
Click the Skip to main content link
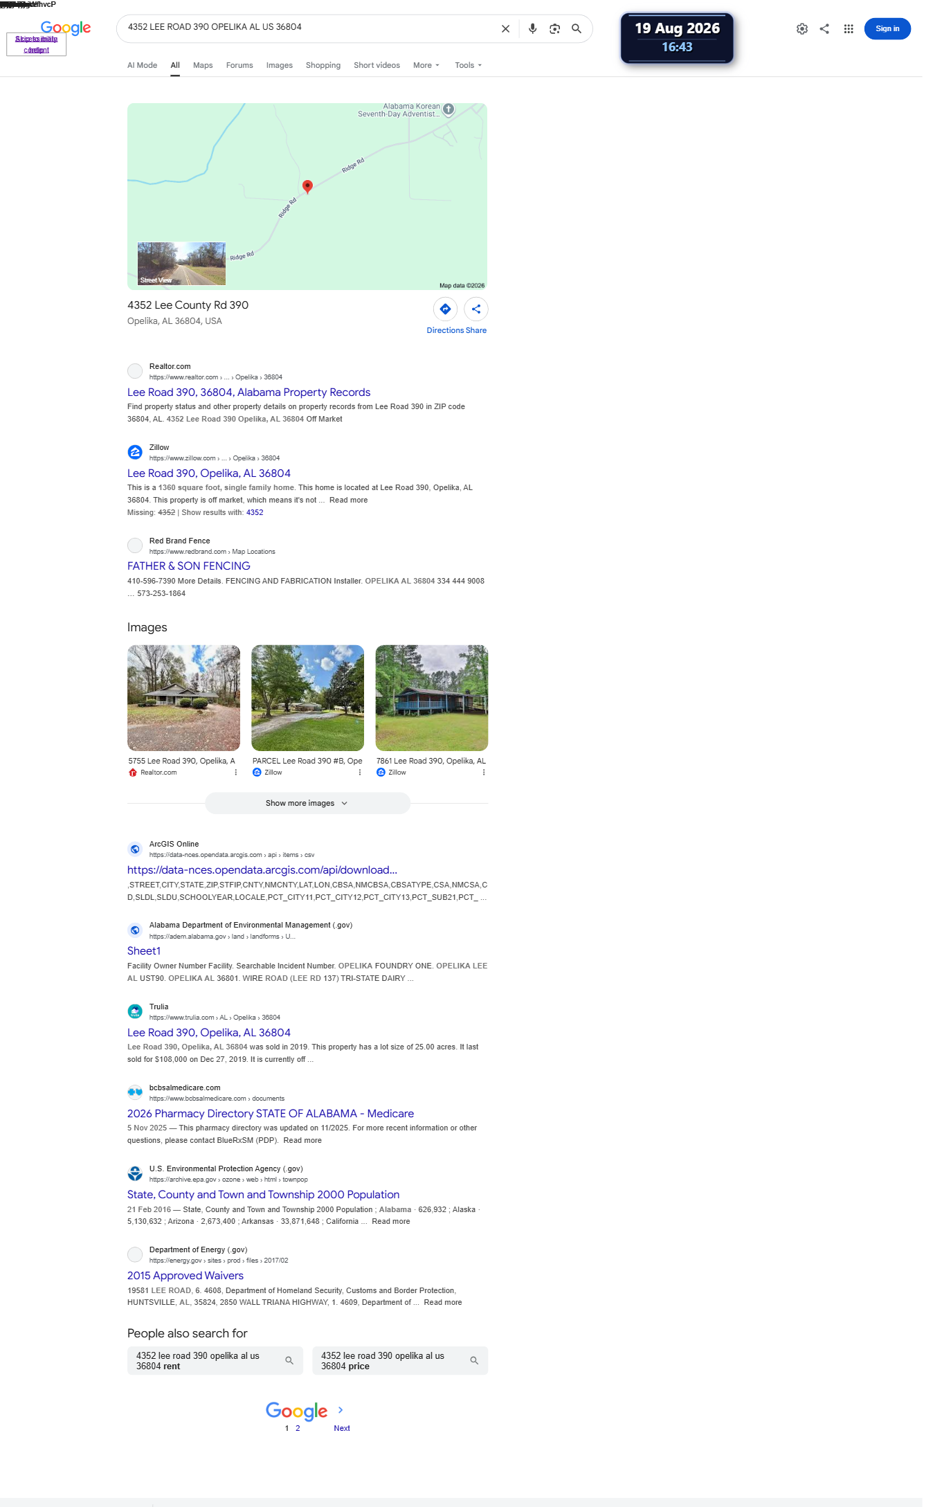(36, 44)
